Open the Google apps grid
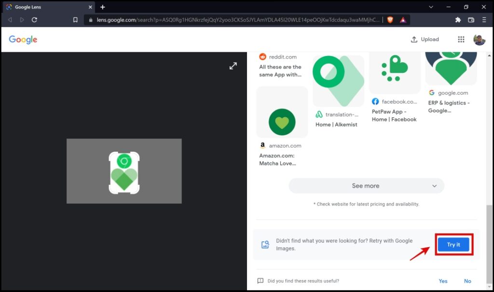This screenshot has width=494, height=292. pyautogui.click(x=461, y=40)
